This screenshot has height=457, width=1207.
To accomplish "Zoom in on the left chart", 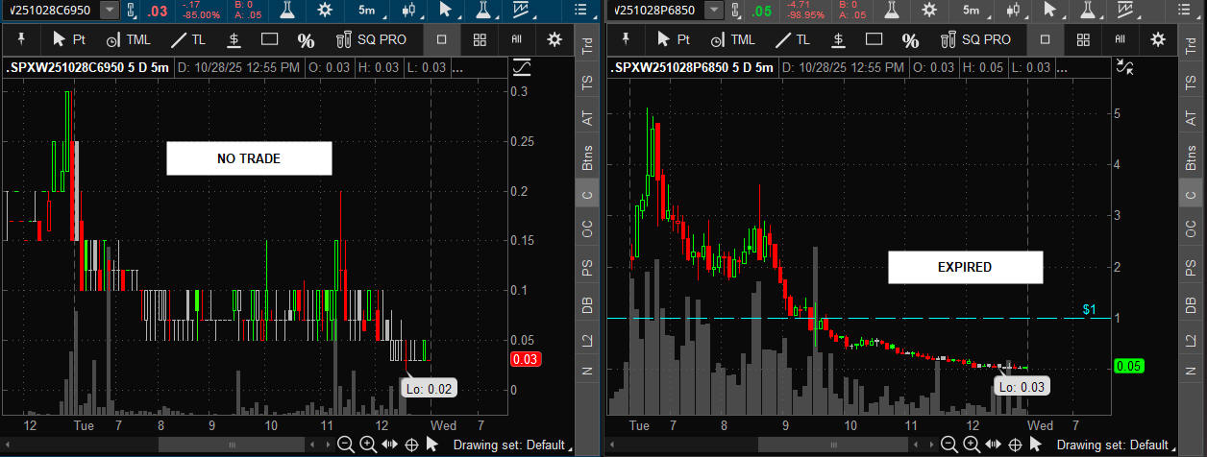I will 367,445.
